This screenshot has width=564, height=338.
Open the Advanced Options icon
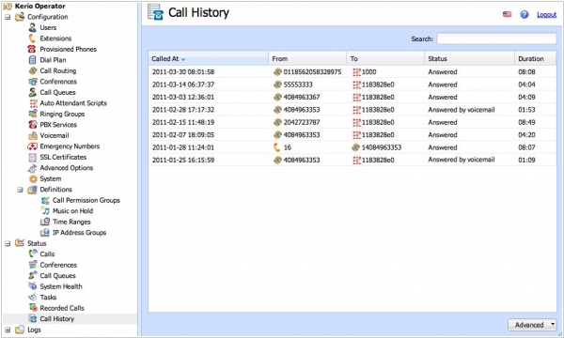32,168
